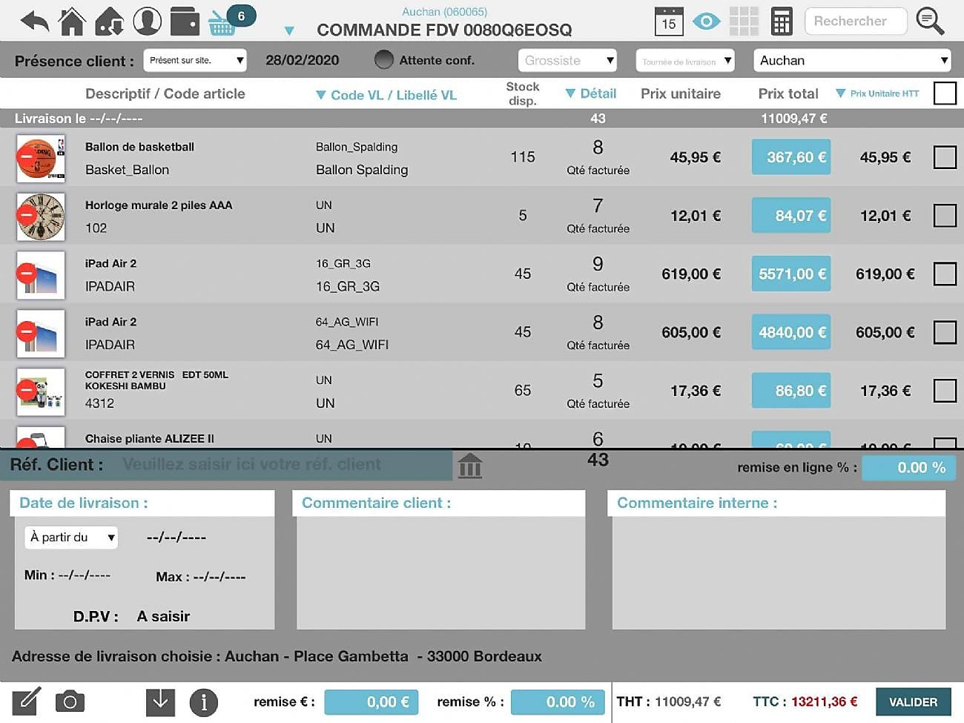964x723 pixels.
Task: Click the 84,07 € total price button
Action: coord(791,216)
